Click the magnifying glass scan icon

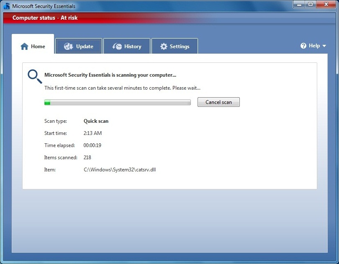(35, 76)
